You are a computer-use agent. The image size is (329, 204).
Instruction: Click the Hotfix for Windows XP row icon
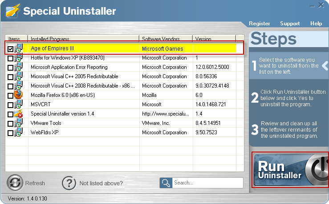18,58
